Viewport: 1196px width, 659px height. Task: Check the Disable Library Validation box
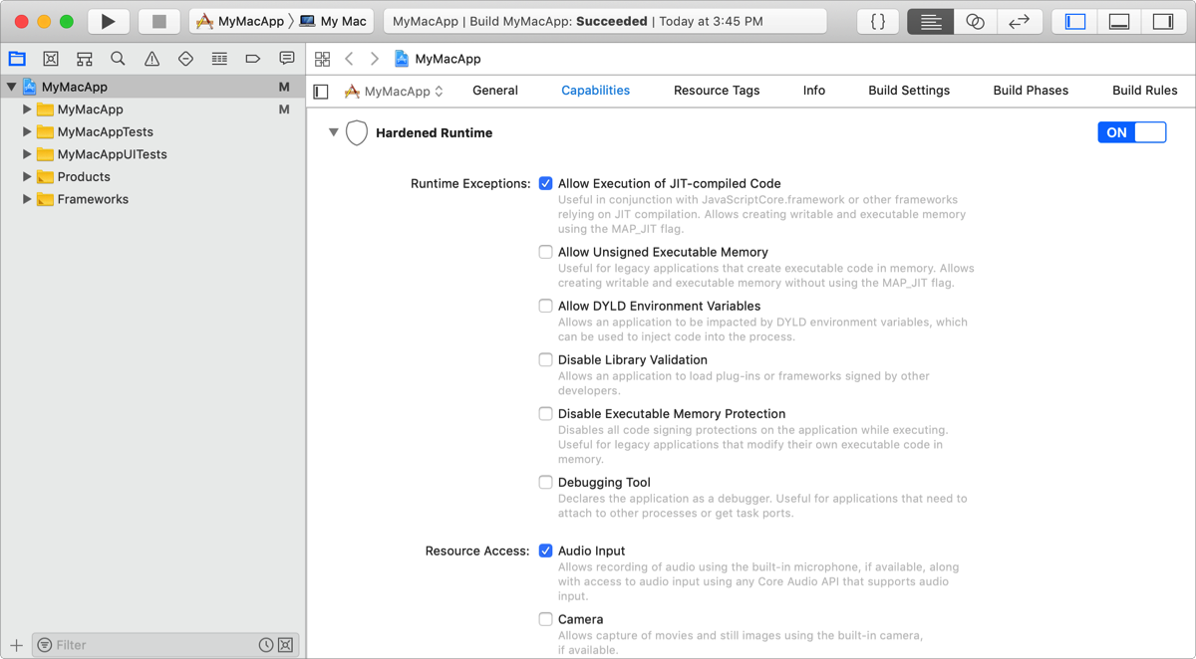click(545, 359)
